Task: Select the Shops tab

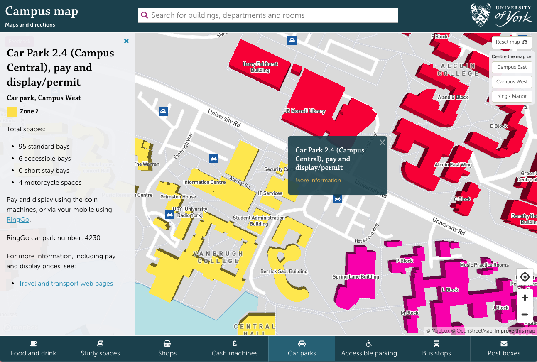Action: click(x=167, y=349)
